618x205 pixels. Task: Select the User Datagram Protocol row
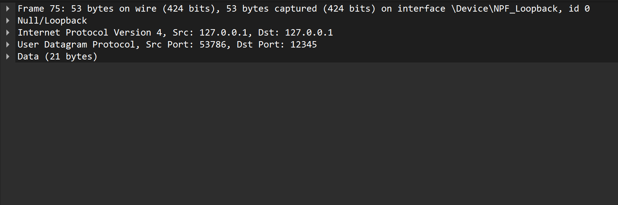coord(316,45)
